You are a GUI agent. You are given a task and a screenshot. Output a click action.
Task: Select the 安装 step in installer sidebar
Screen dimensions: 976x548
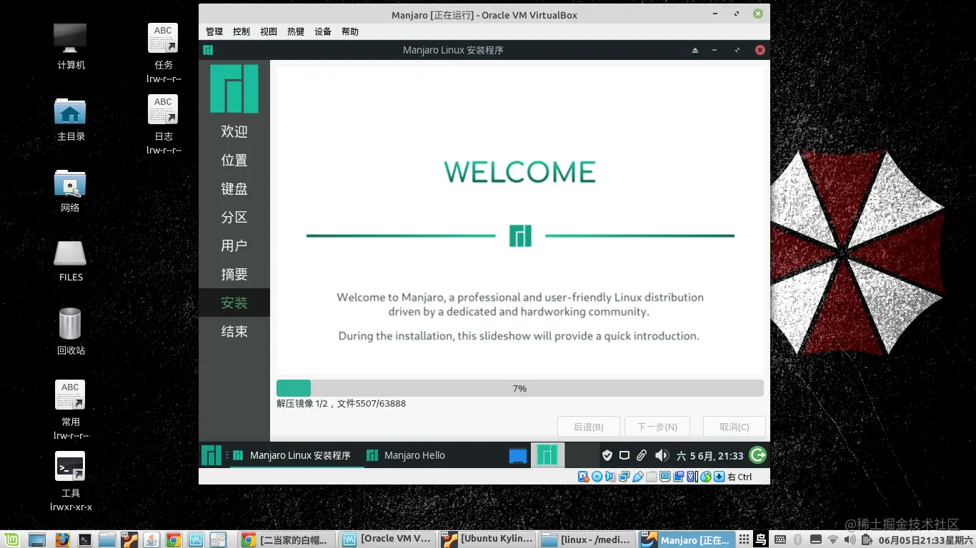[x=234, y=303]
